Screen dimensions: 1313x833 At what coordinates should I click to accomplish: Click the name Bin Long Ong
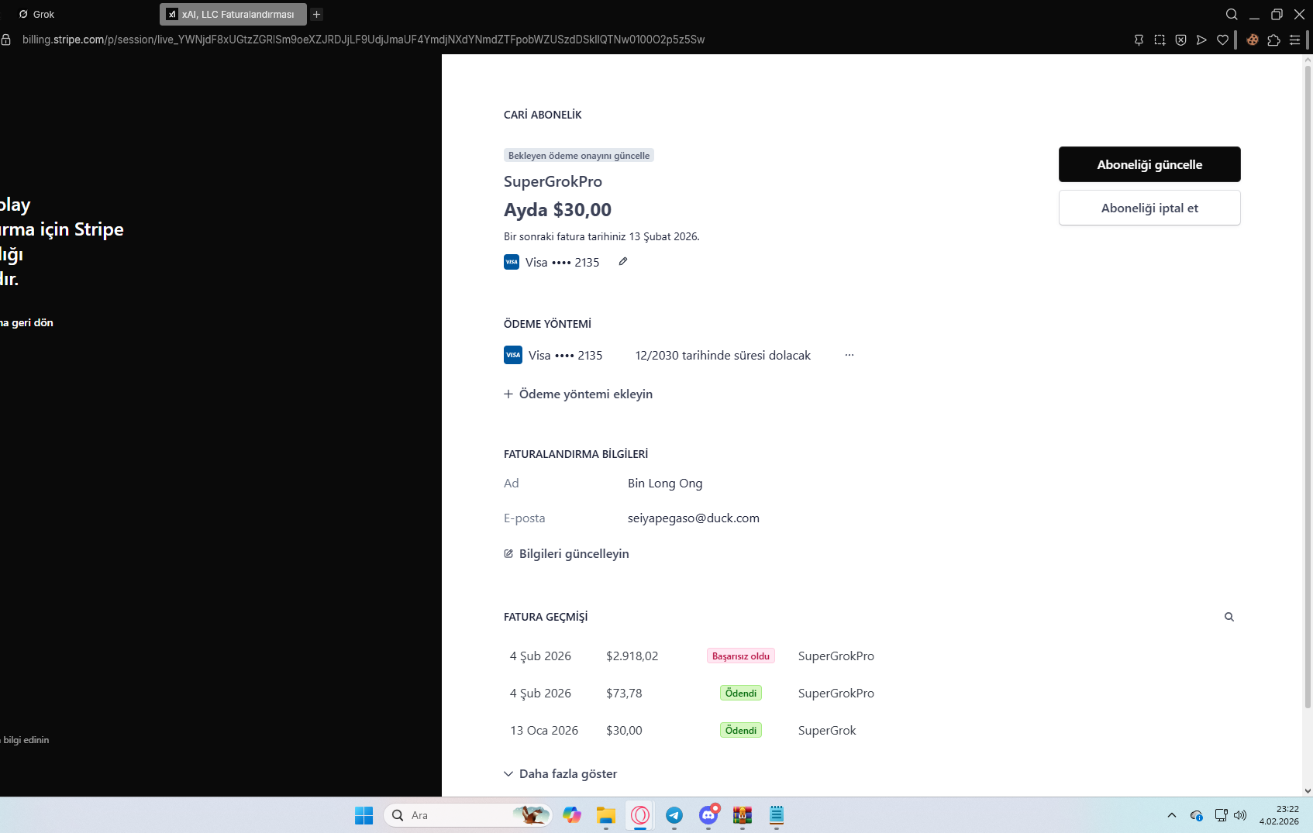click(x=665, y=483)
